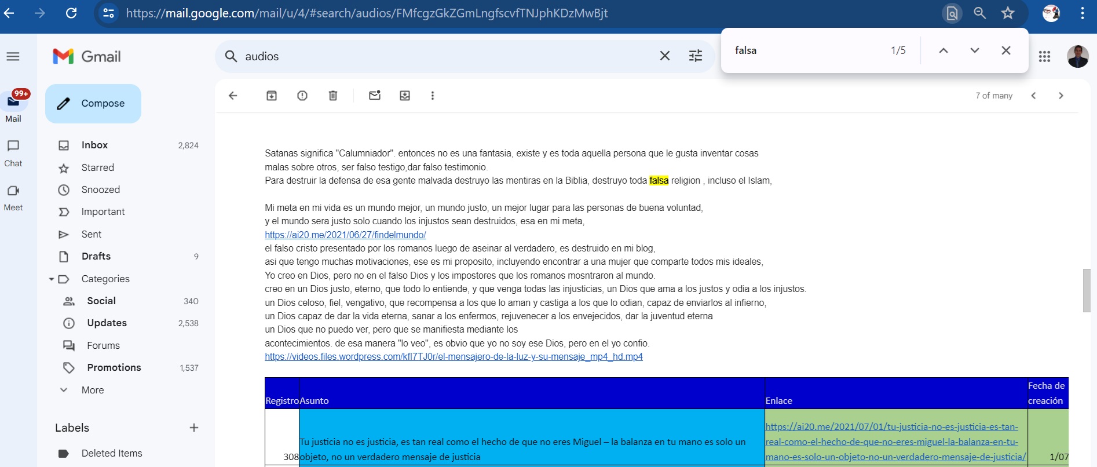
Task: Show search options filter
Action: [695, 56]
